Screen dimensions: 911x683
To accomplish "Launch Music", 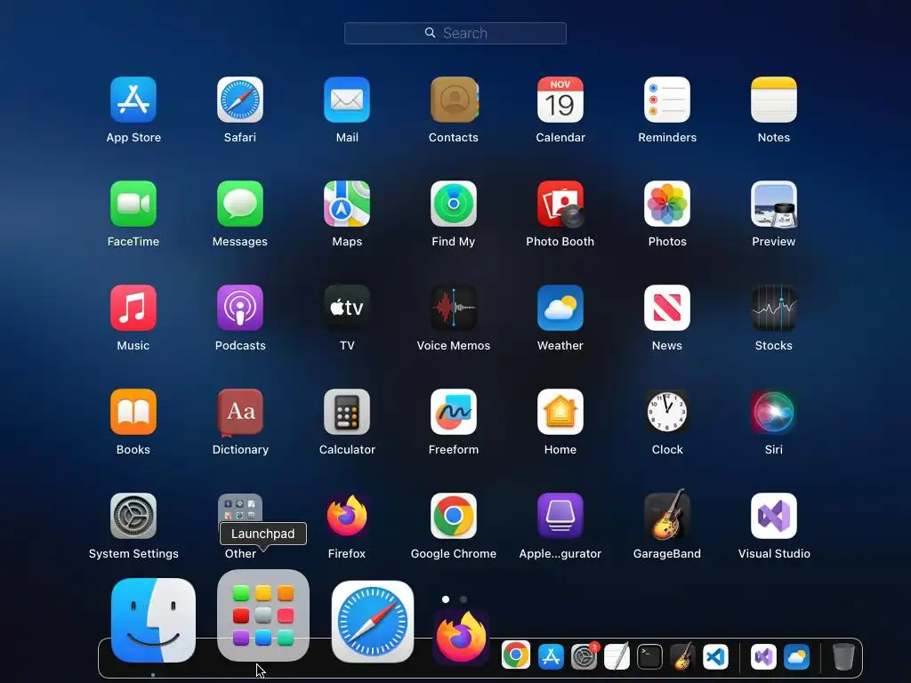I will pos(133,308).
